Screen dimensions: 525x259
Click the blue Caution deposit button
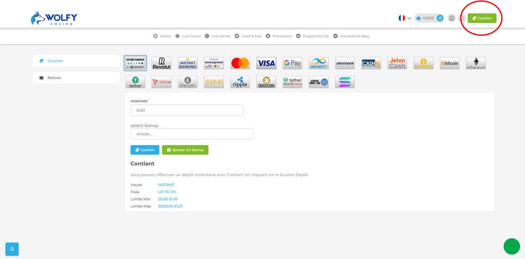click(x=145, y=150)
